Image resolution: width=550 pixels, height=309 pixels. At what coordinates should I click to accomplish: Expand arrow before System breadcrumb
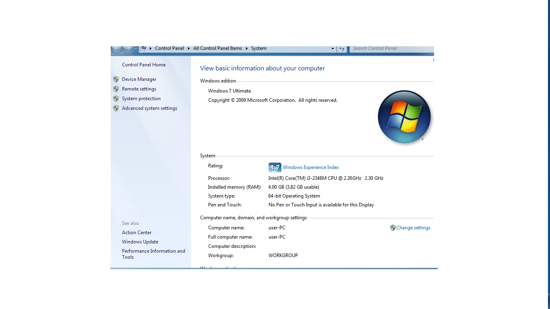pos(247,48)
